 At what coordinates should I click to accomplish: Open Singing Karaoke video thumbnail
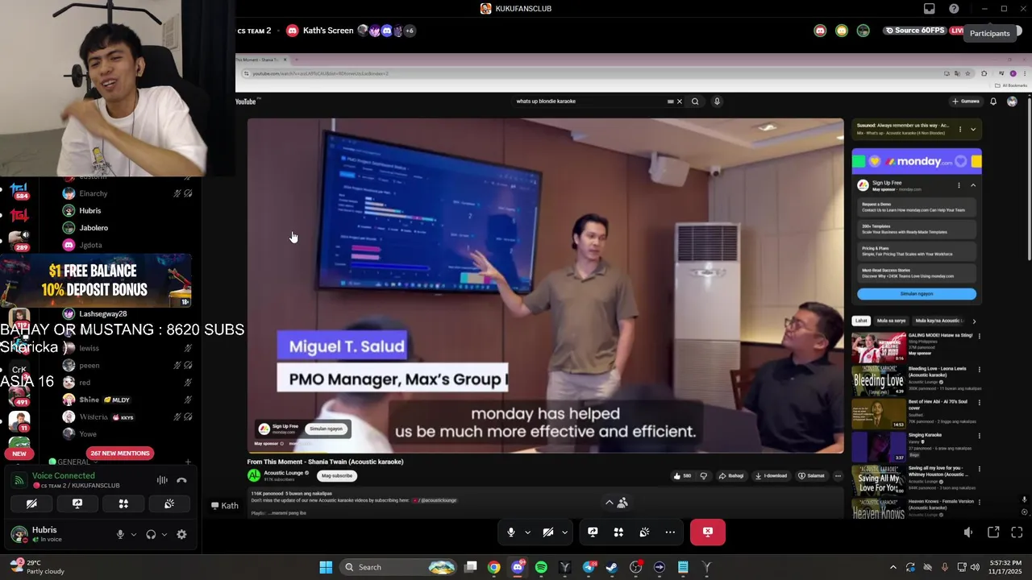point(879,447)
